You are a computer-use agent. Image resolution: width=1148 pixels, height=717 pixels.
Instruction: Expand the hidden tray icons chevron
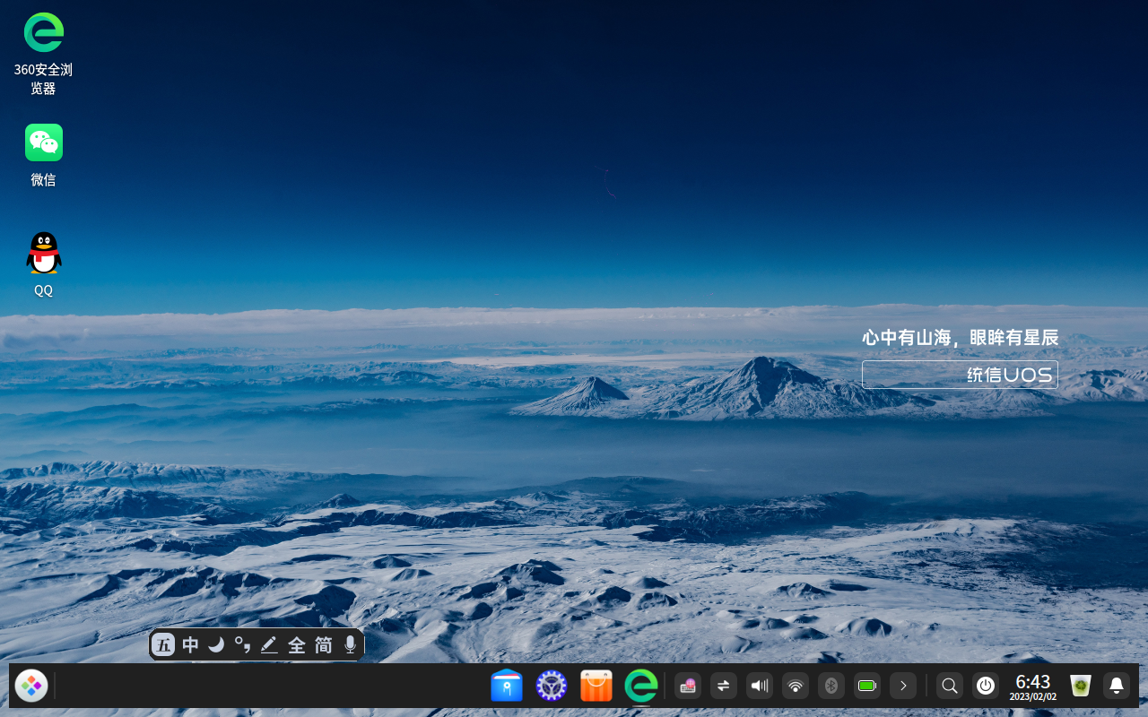point(903,685)
